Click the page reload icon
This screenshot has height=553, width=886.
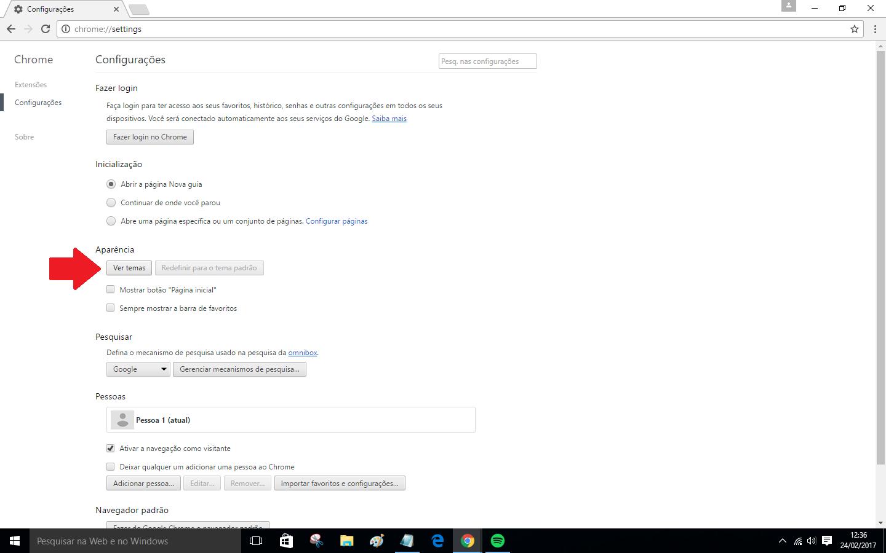pyautogui.click(x=45, y=29)
